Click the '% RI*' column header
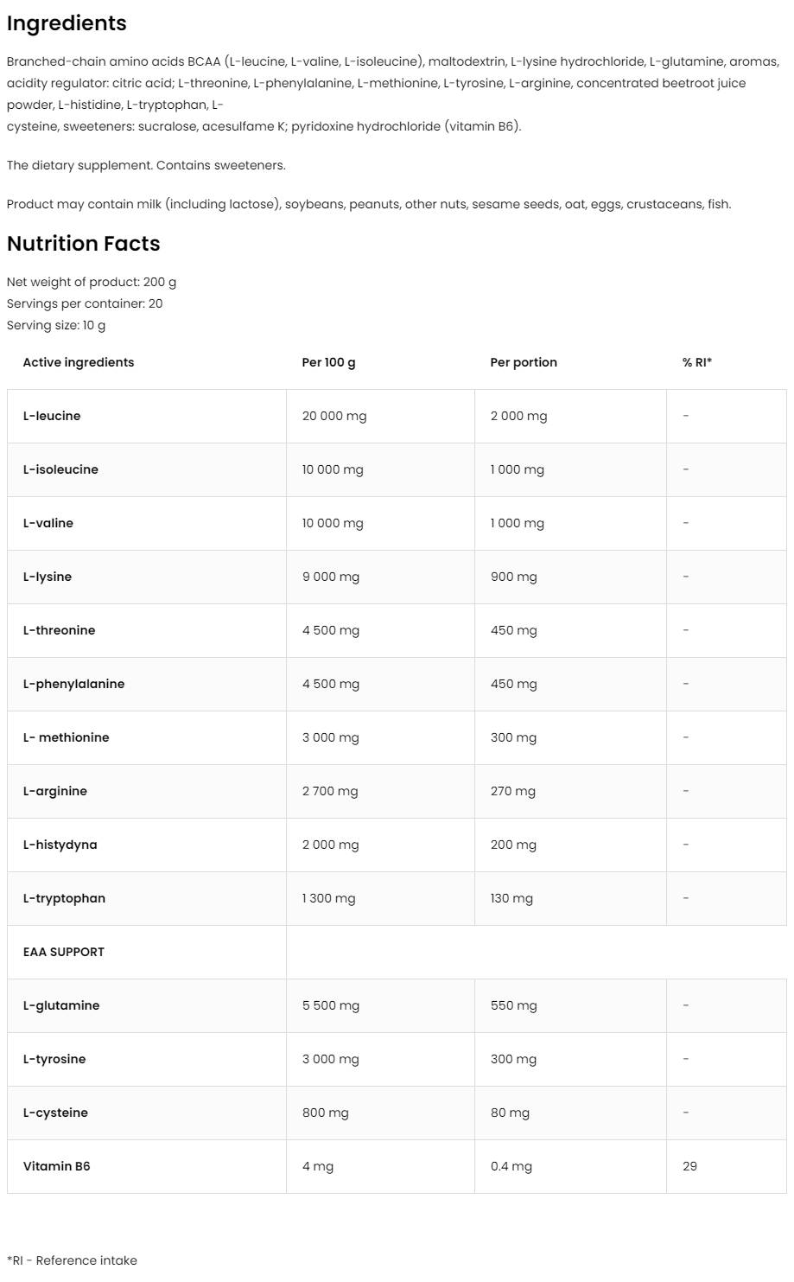Image resolution: width=794 pixels, height=1282 pixels. [x=697, y=362]
